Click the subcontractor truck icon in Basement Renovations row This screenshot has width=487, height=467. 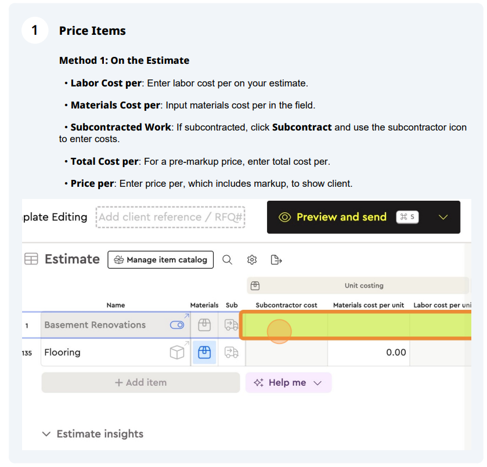click(x=232, y=325)
